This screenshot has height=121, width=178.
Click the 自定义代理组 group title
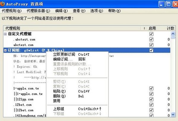(20, 34)
